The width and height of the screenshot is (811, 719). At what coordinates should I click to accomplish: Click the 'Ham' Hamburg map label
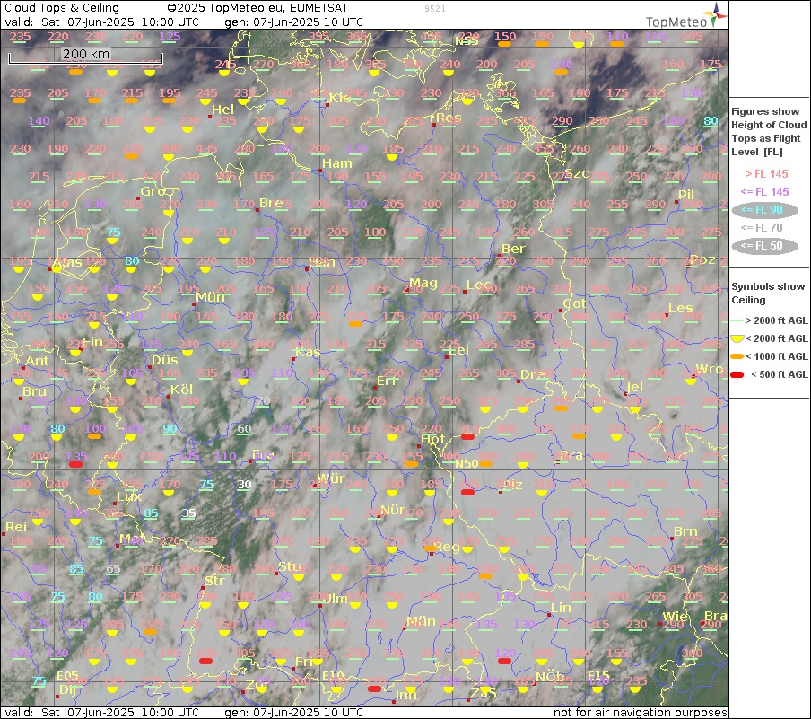336,163
